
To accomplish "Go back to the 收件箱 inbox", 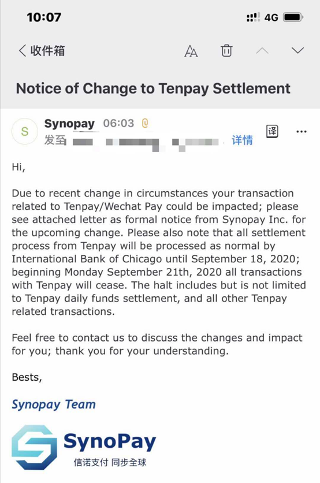I will (42, 50).
